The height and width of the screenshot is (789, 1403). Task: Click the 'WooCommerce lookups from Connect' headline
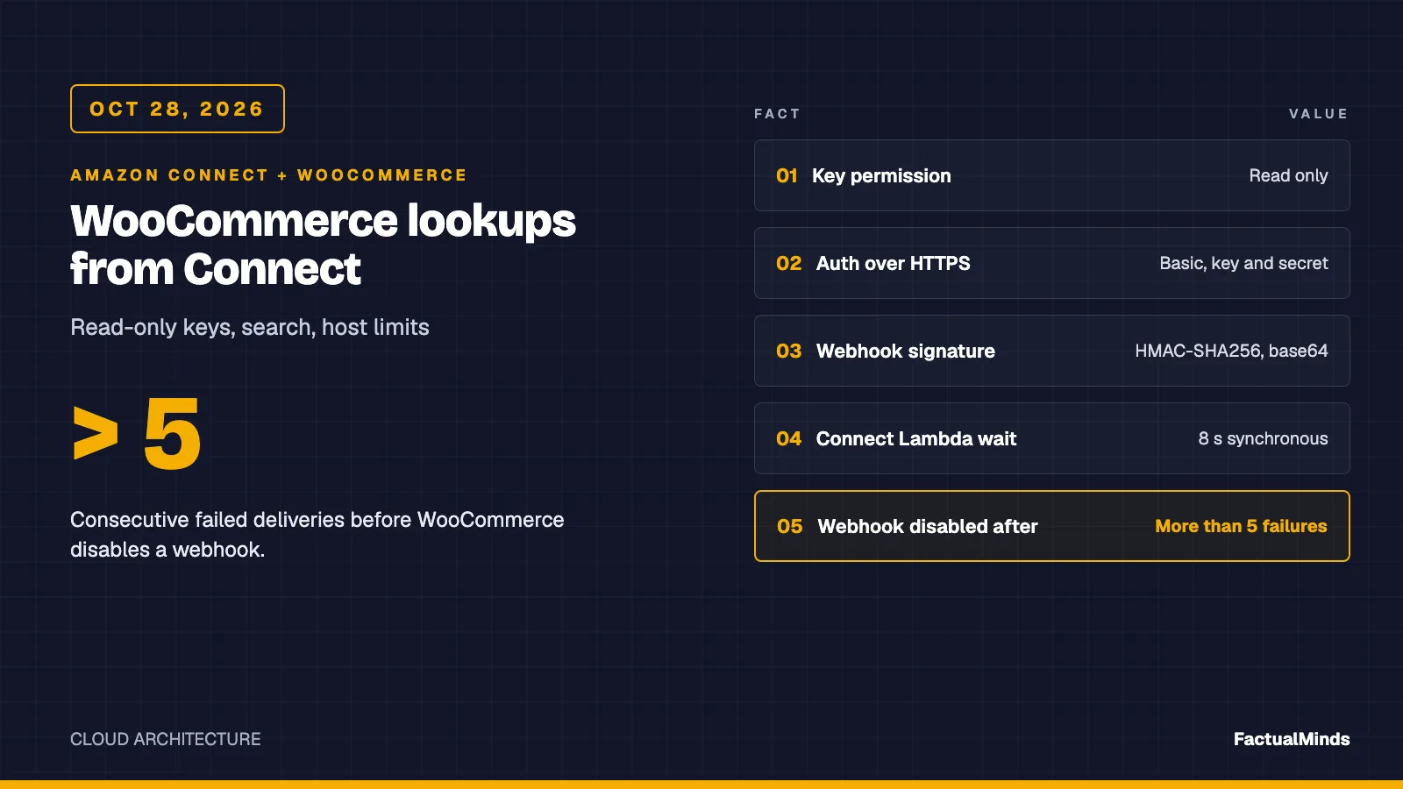323,245
